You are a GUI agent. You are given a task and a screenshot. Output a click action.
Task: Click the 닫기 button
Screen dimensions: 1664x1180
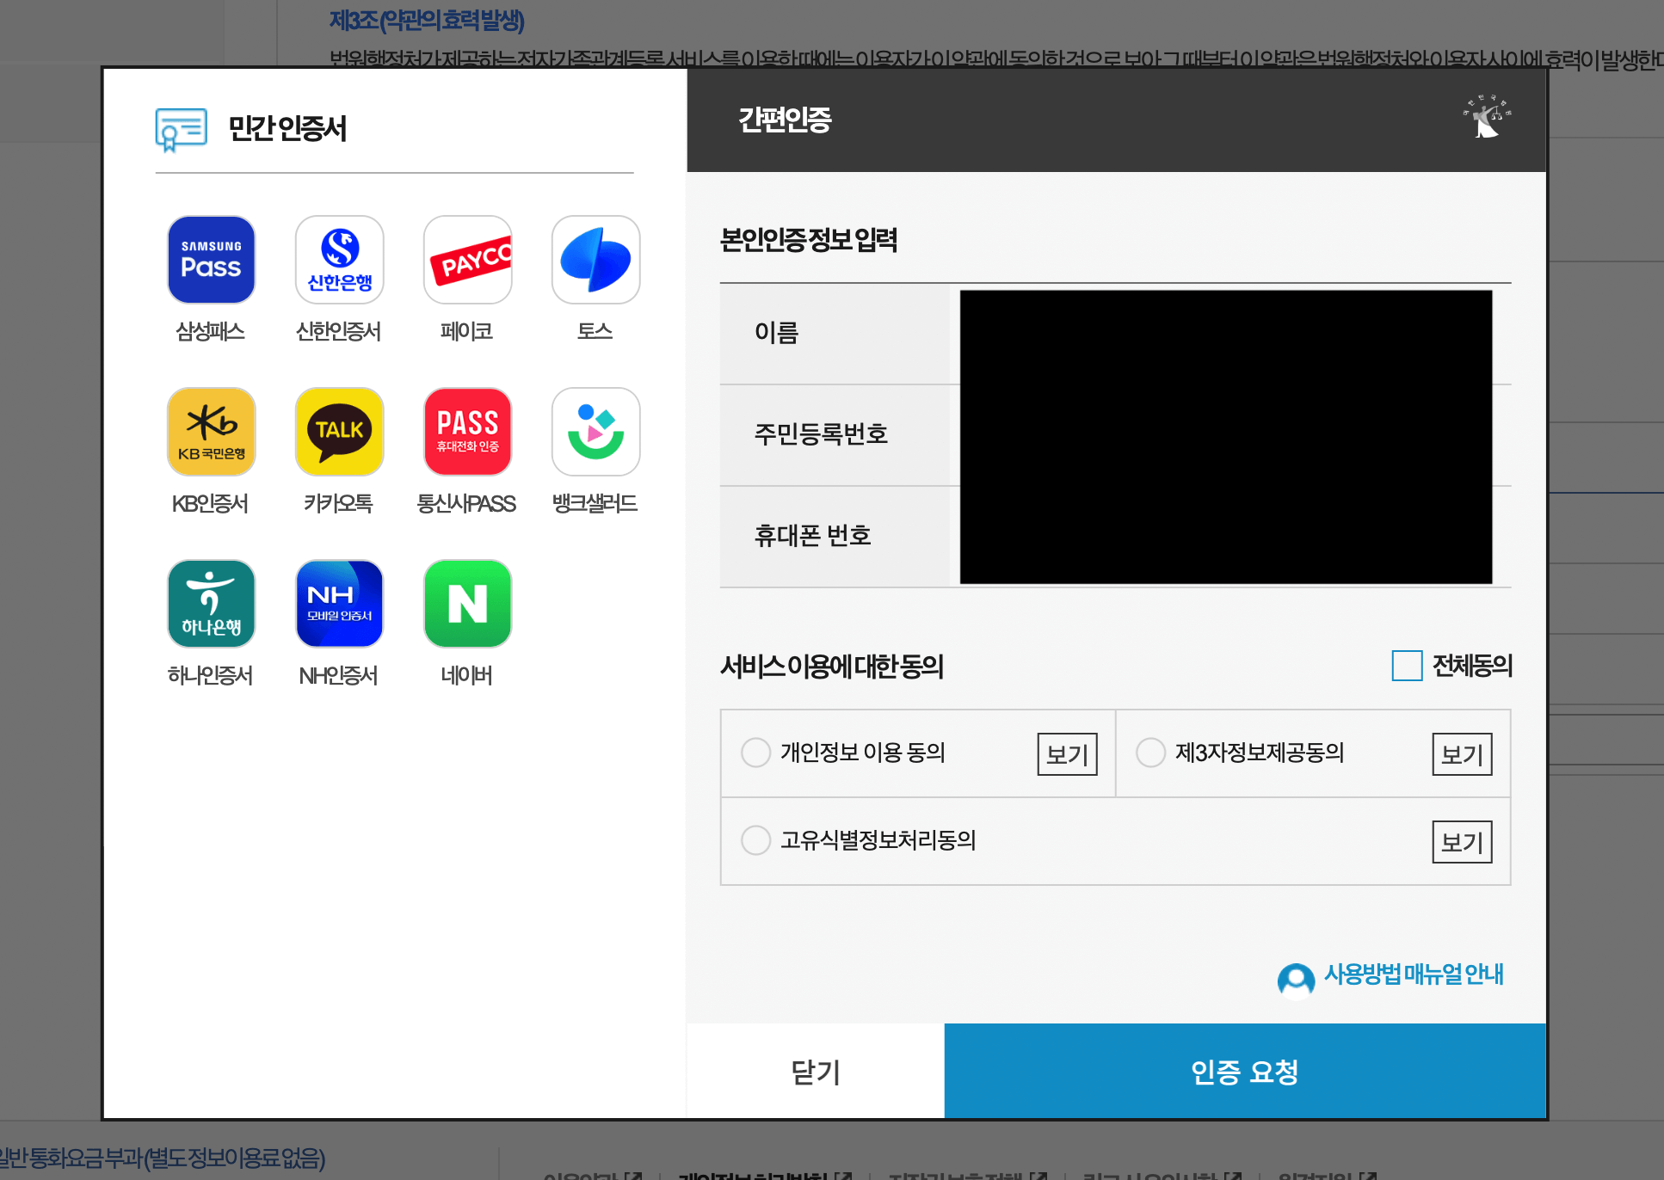pos(816,1071)
